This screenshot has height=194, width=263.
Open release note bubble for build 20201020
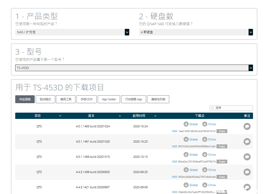(247, 142)
